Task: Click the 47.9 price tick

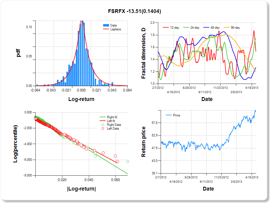Action: [155, 148]
